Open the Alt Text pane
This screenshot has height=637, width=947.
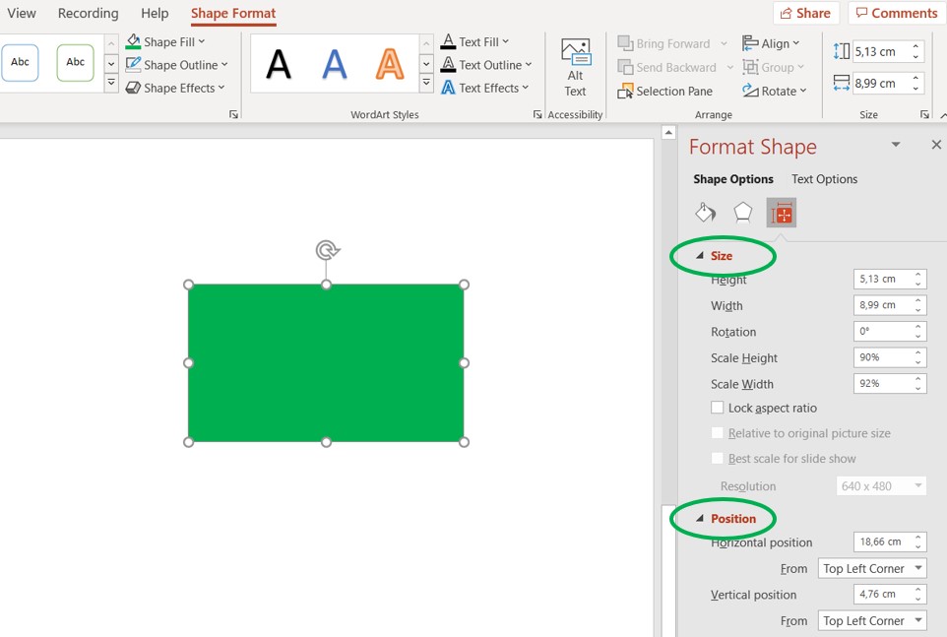(x=575, y=67)
